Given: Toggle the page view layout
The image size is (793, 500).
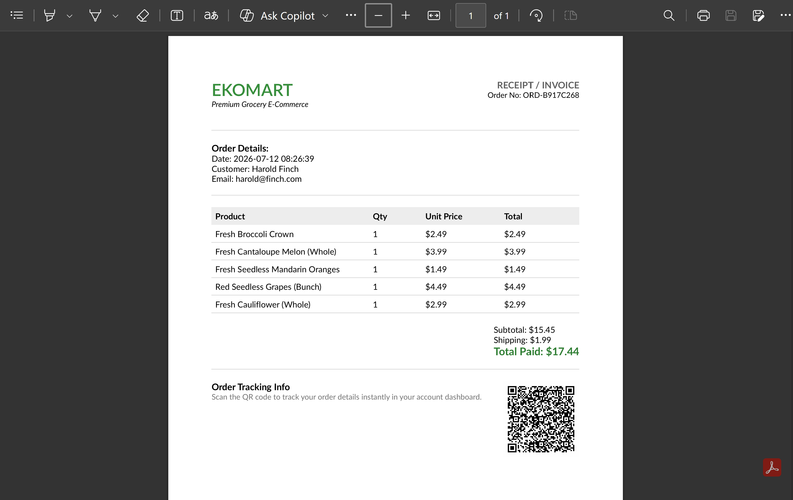Looking at the screenshot, I should pos(570,15).
